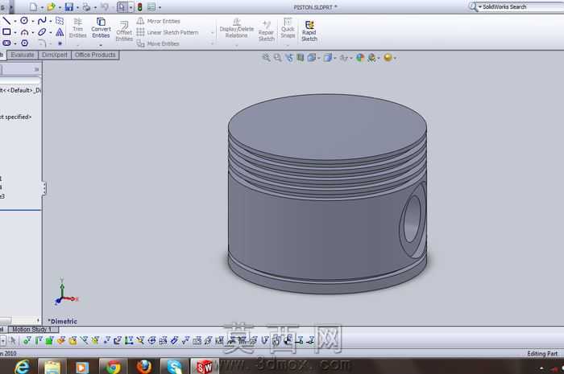Toggle the Select cursor tool in top toolbar
Image resolution: width=564 pixels, height=374 pixels.
pos(122,6)
